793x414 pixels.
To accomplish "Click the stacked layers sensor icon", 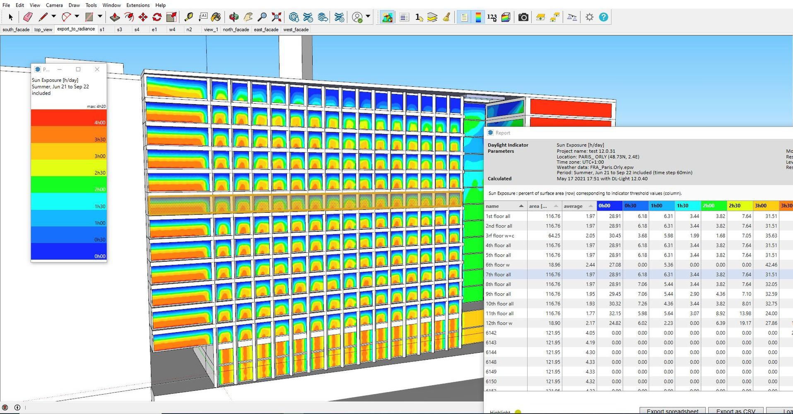I will 432,17.
